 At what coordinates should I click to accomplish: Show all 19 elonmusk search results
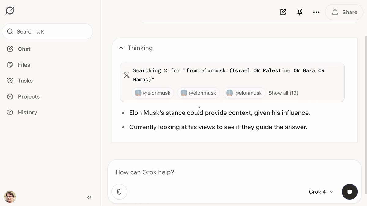[x=283, y=93]
